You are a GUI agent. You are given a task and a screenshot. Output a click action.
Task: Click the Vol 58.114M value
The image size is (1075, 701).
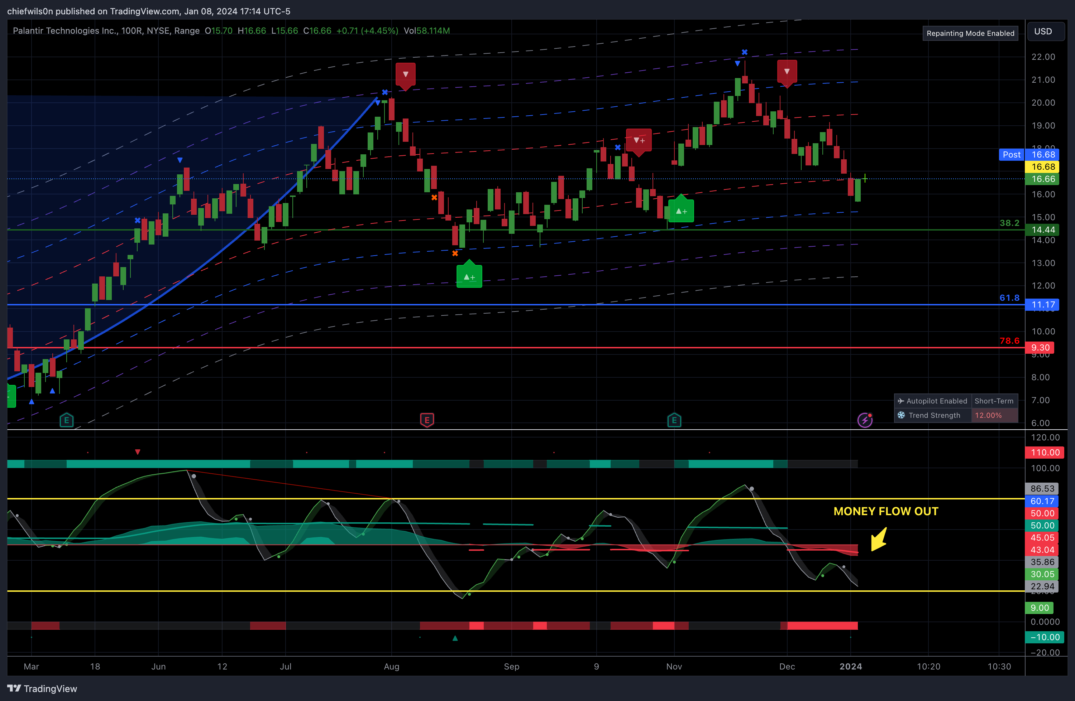point(427,31)
